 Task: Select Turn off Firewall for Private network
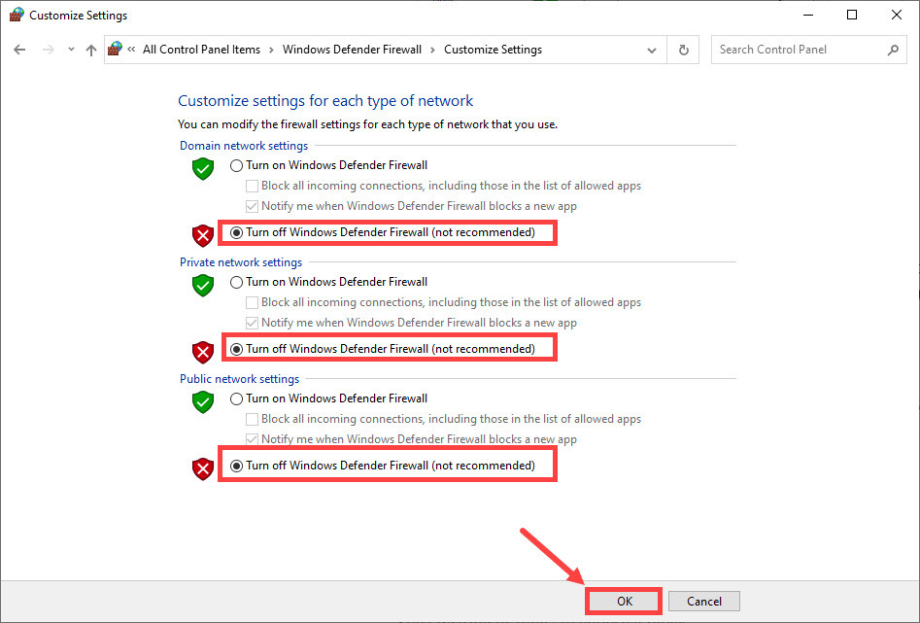click(x=236, y=349)
